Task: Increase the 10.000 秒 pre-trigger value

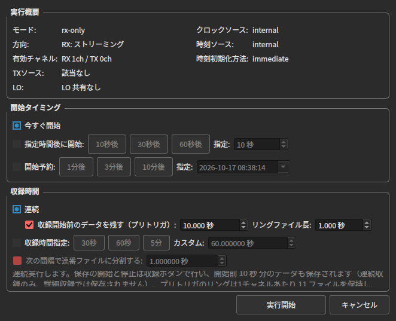Action: [243, 222]
